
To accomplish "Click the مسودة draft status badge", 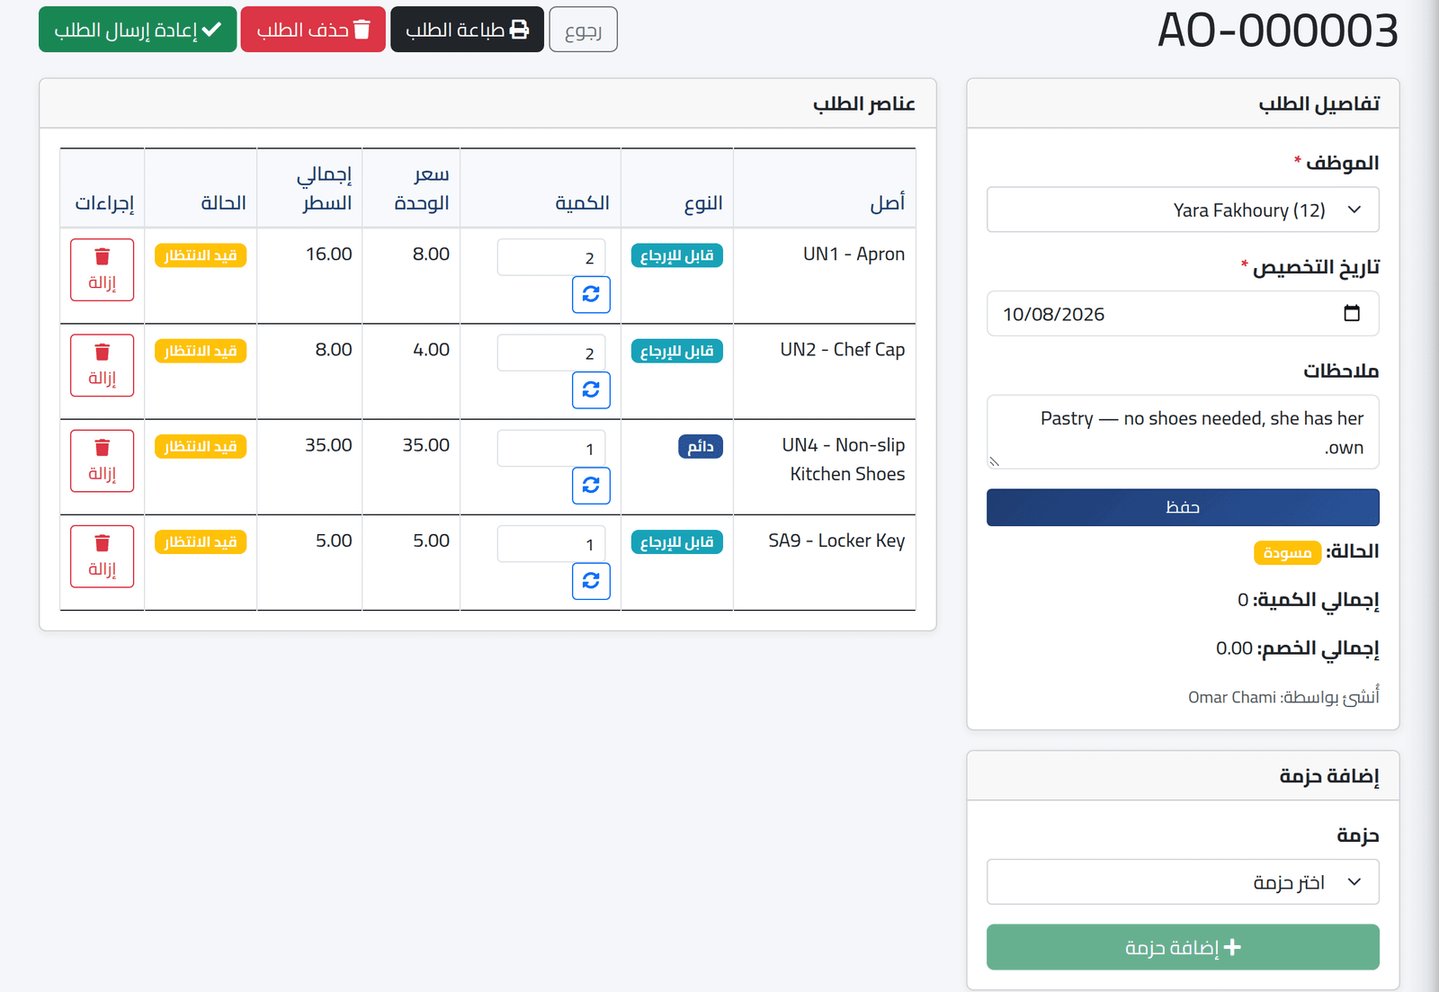I will point(1287,552).
